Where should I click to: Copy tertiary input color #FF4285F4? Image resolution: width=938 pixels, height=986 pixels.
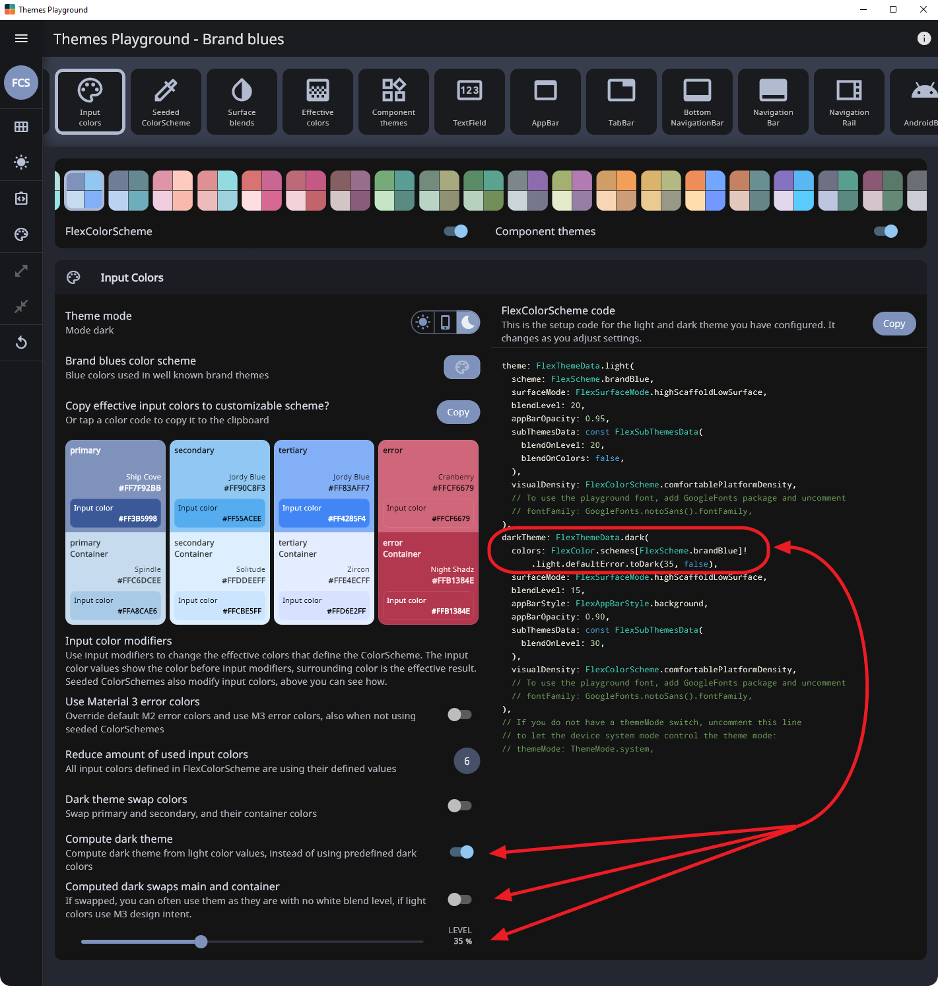tap(324, 513)
